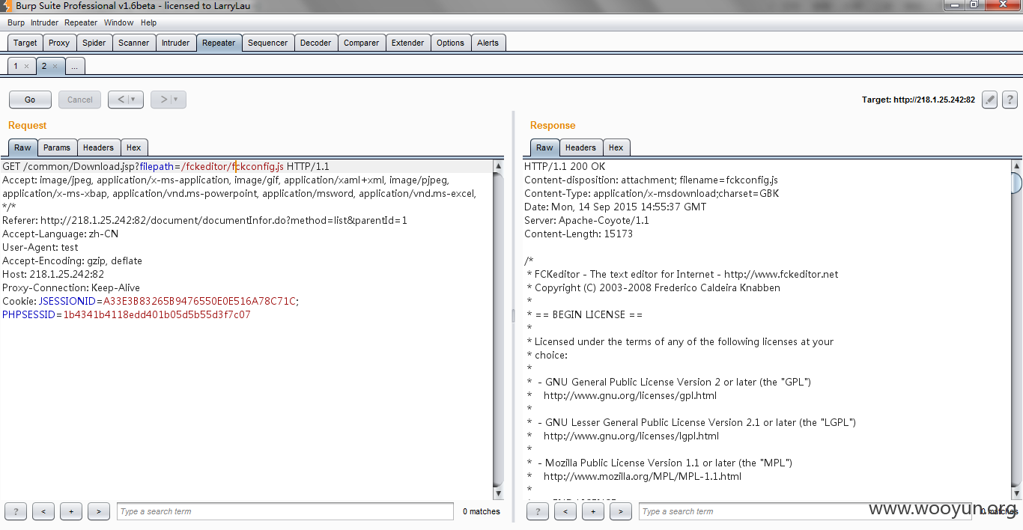
Task: Click the response pane scrollbar thumb
Action: pyautogui.click(x=1016, y=182)
